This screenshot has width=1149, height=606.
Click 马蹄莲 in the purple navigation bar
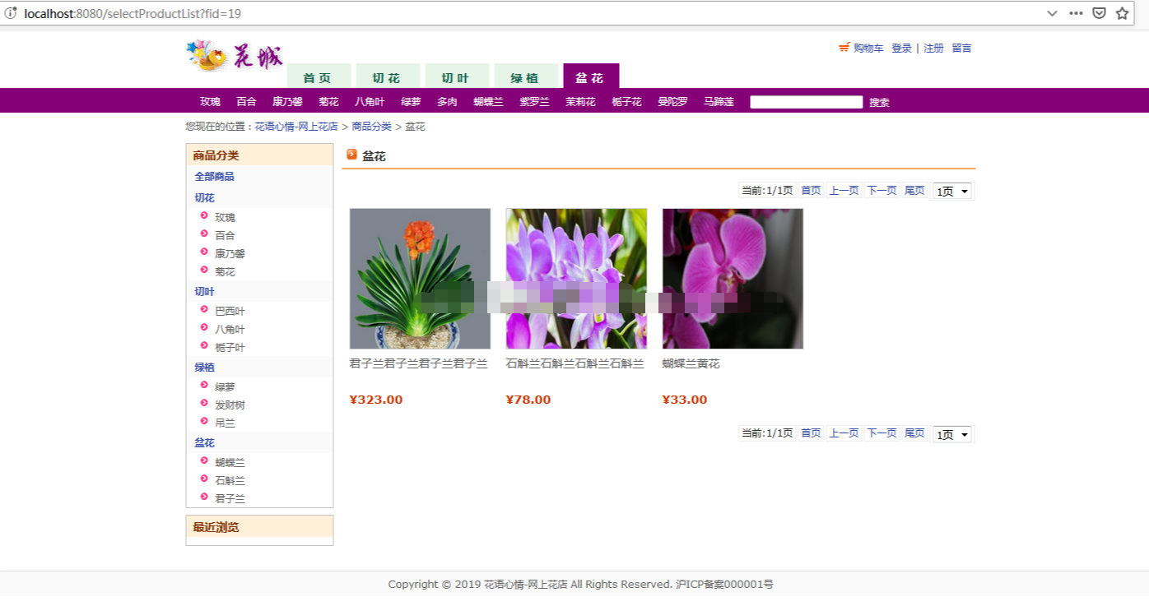[719, 102]
